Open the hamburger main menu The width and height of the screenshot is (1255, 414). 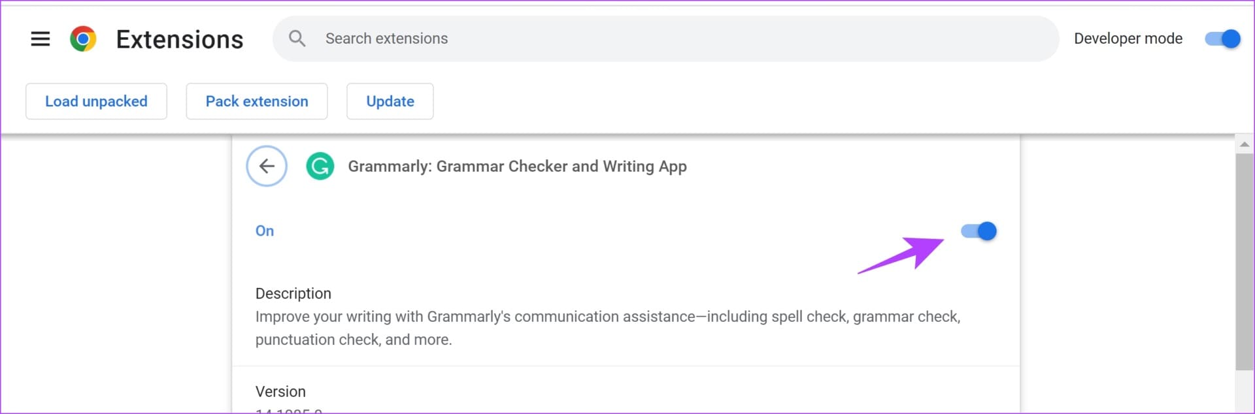click(41, 39)
